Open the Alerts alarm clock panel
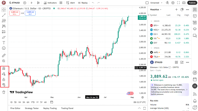Image resolution: width=198 pixels, height=111 pixels. click(195, 16)
